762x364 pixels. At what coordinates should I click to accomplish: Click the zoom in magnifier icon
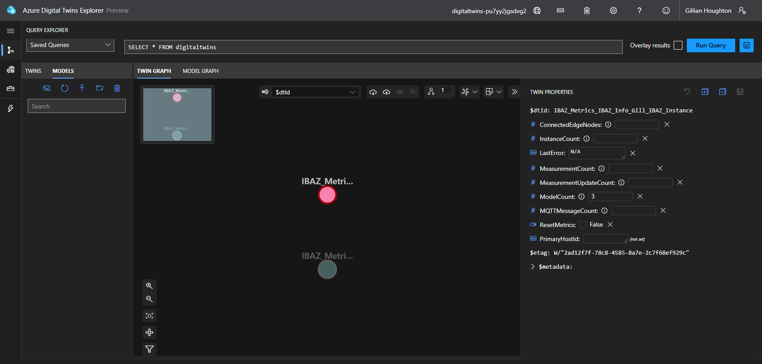tap(149, 286)
